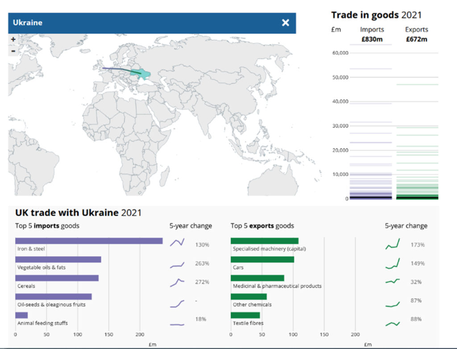The height and width of the screenshot is (349, 457).
Task: Zoom in on the map
Action: (13, 39)
